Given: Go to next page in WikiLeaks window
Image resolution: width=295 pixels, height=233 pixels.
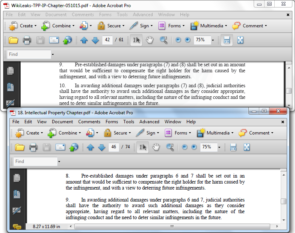Looking at the screenshot, I should point(95,40).
